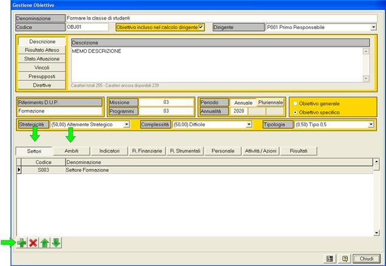Image resolution: width=386 pixels, height=266 pixels.
Task: Click the green move up arrow
Action: click(44, 243)
